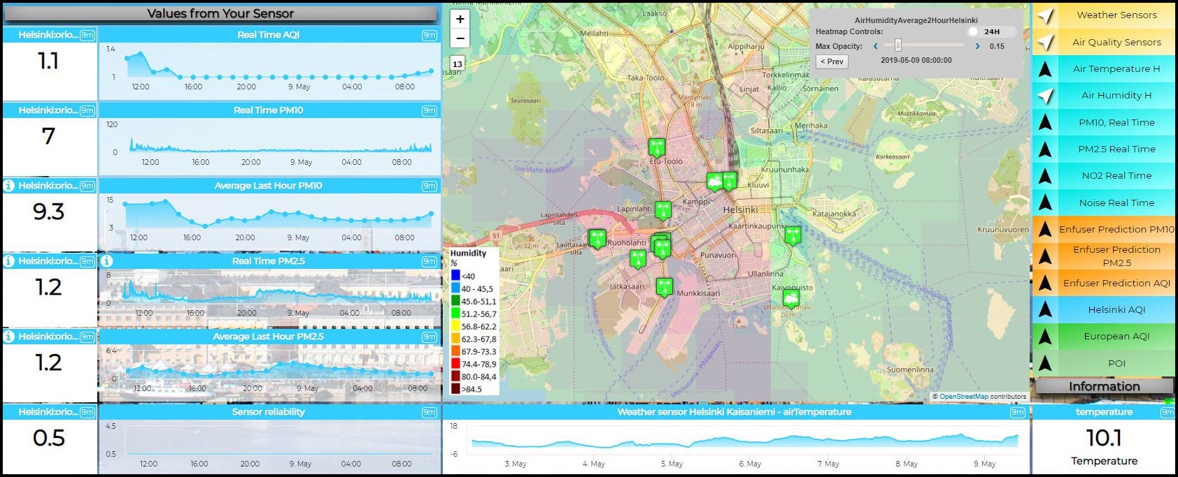The width and height of the screenshot is (1178, 477).
Task: Click the blue <40 humidity legend swatch
Action: click(x=455, y=275)
